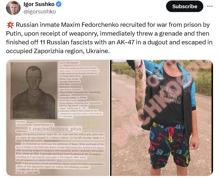Open the three-dot more options menu
Viewport: 219px width, 178px height.
tap(210, 6)
